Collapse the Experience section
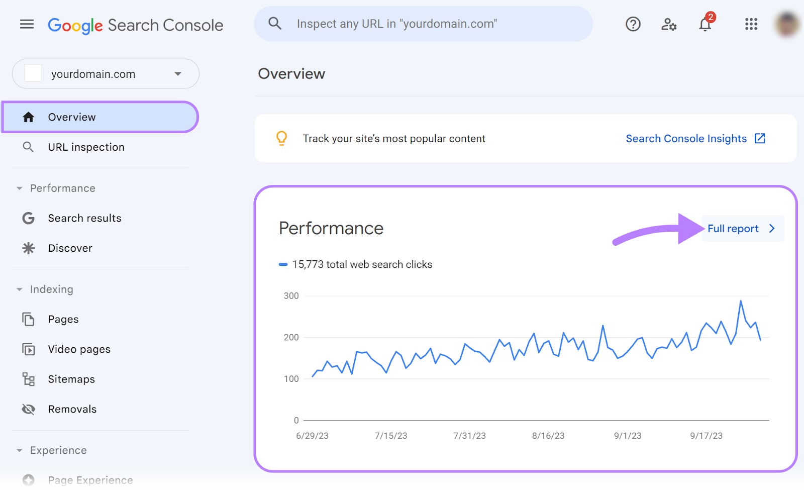 click(19, 450)
